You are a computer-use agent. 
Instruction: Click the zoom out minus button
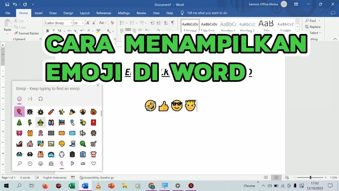click(294, 178)
